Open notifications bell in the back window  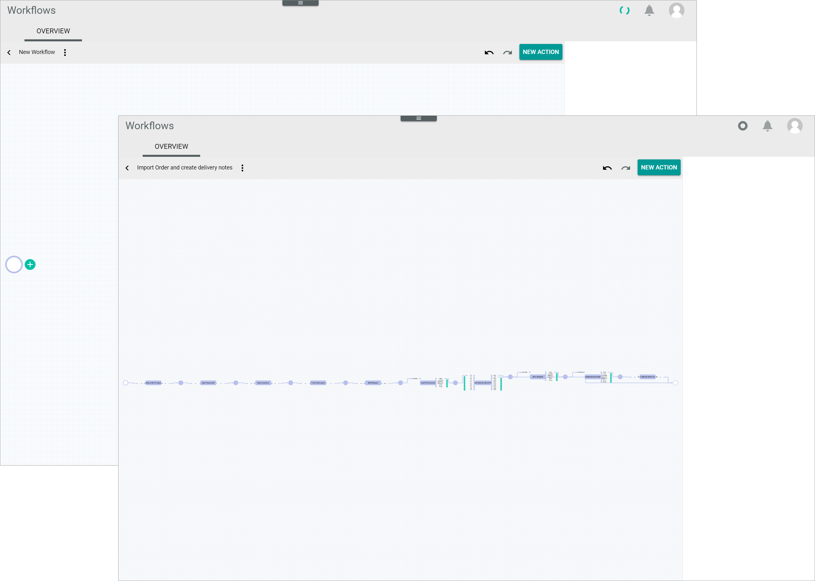click(x=649, y=10)
